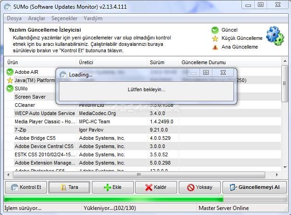Close the Loading dialog
This screenshot has height=215, width=291.
223,72
